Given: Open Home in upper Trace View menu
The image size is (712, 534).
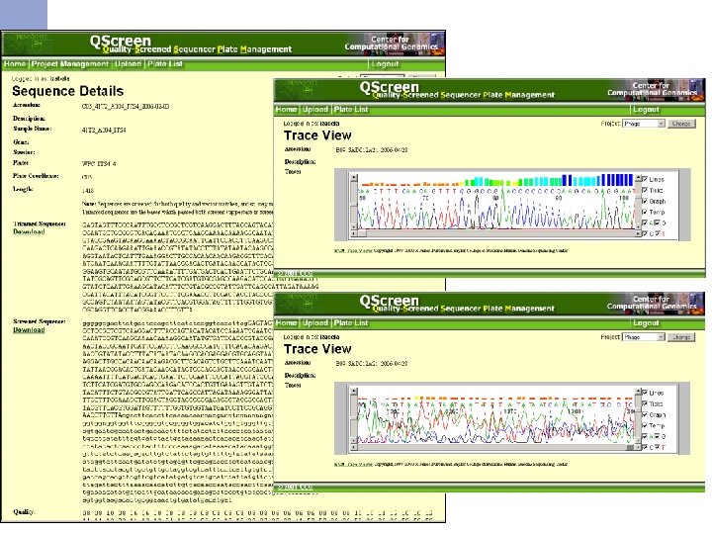Looking at the screenshot, I should tap(286, 110).
